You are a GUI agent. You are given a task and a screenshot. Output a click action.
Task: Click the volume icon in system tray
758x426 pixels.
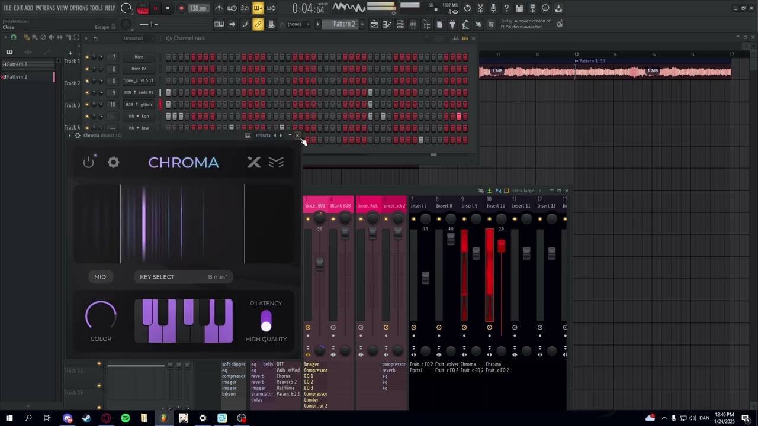693,418
